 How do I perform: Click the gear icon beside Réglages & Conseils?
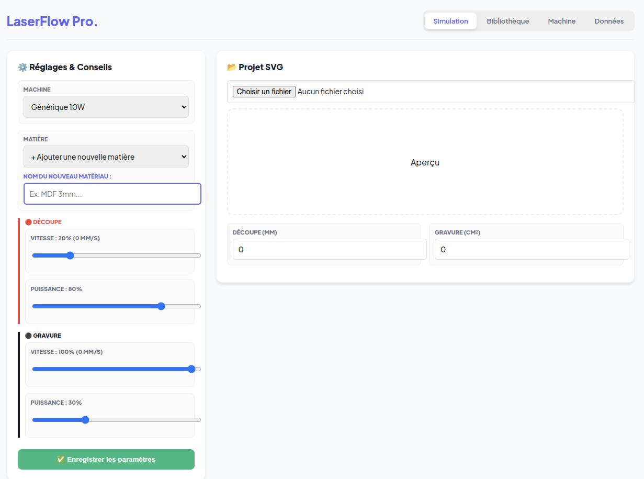click(x=22, y=67)
